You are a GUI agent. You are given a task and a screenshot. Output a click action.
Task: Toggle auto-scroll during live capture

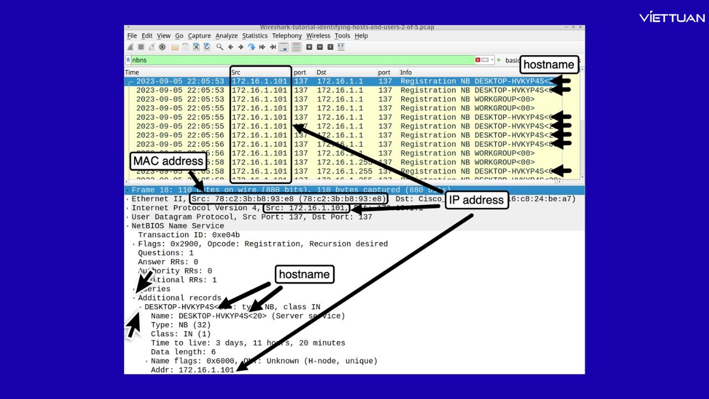click(x=283, y=47)
